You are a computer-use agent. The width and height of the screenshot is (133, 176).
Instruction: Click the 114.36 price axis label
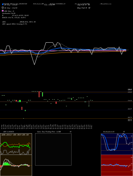pos(130,101)
